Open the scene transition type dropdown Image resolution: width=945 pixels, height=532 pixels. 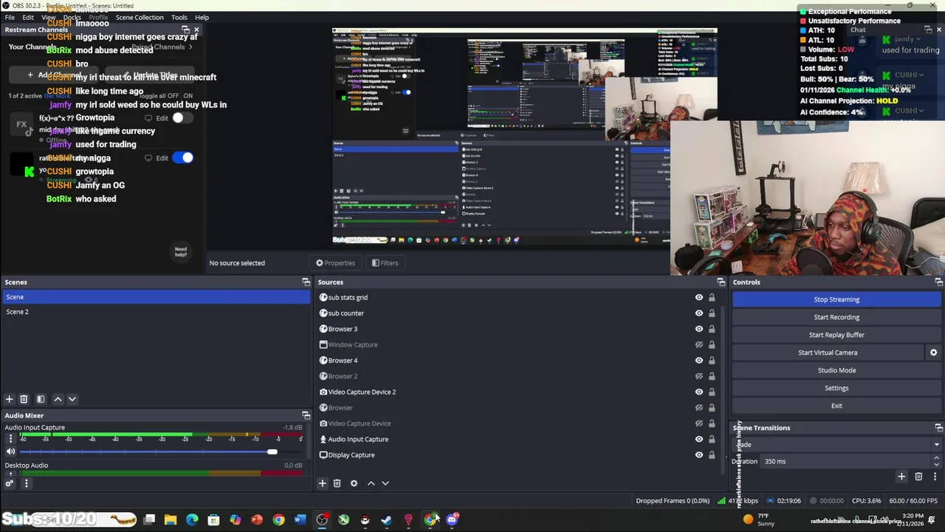click(x=836, y=445)
